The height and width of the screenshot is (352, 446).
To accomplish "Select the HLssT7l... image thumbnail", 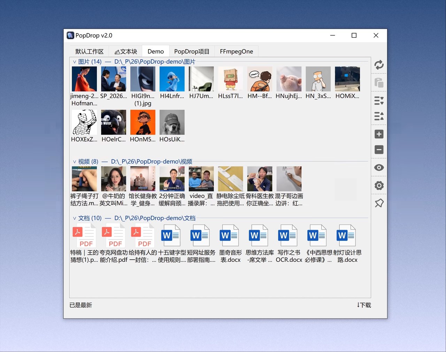I will [x=231, y=79].
